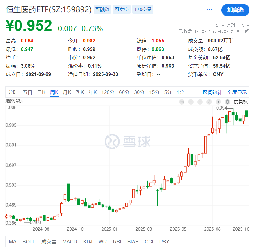This screenshot has width=265, height=252.
Task: Switch to 1分 chart tab
Action: click(x=180, y=92)
